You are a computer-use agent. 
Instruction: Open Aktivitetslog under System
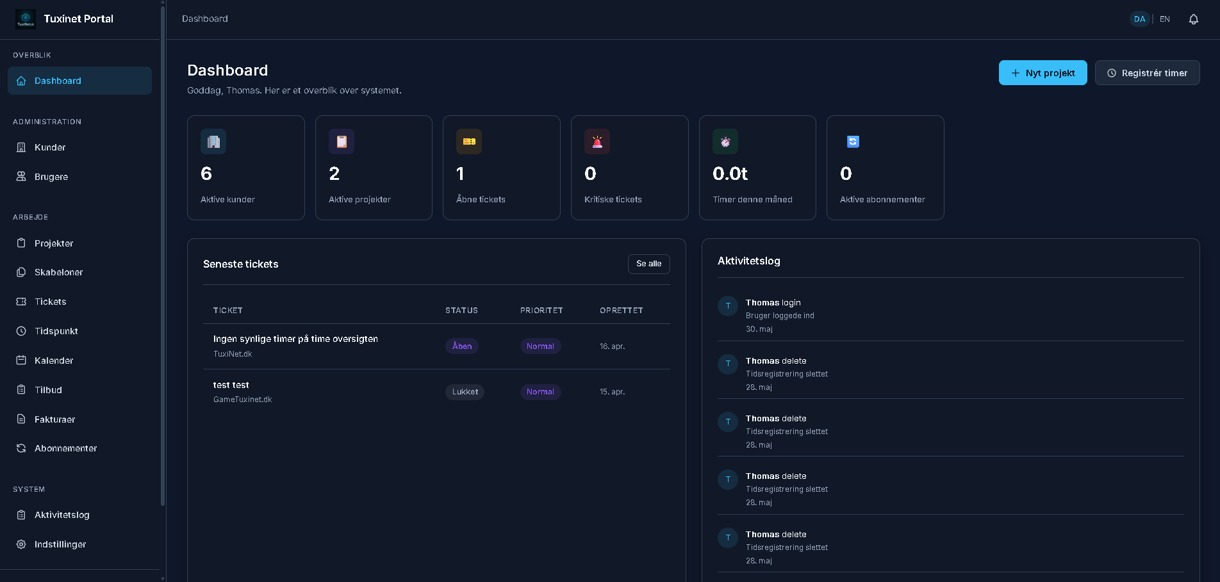79,515
